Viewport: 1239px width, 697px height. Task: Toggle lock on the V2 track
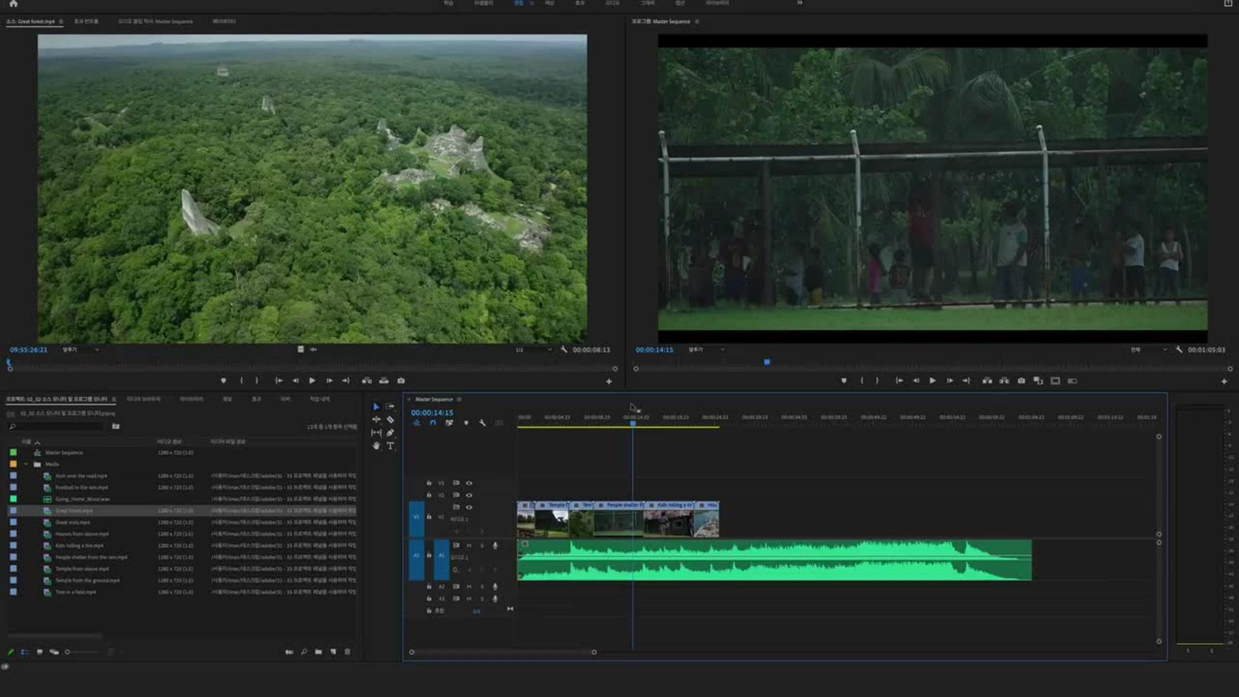[428, 495]
